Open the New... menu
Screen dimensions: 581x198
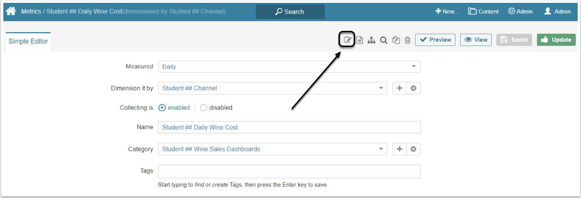[x=447, y=11]
